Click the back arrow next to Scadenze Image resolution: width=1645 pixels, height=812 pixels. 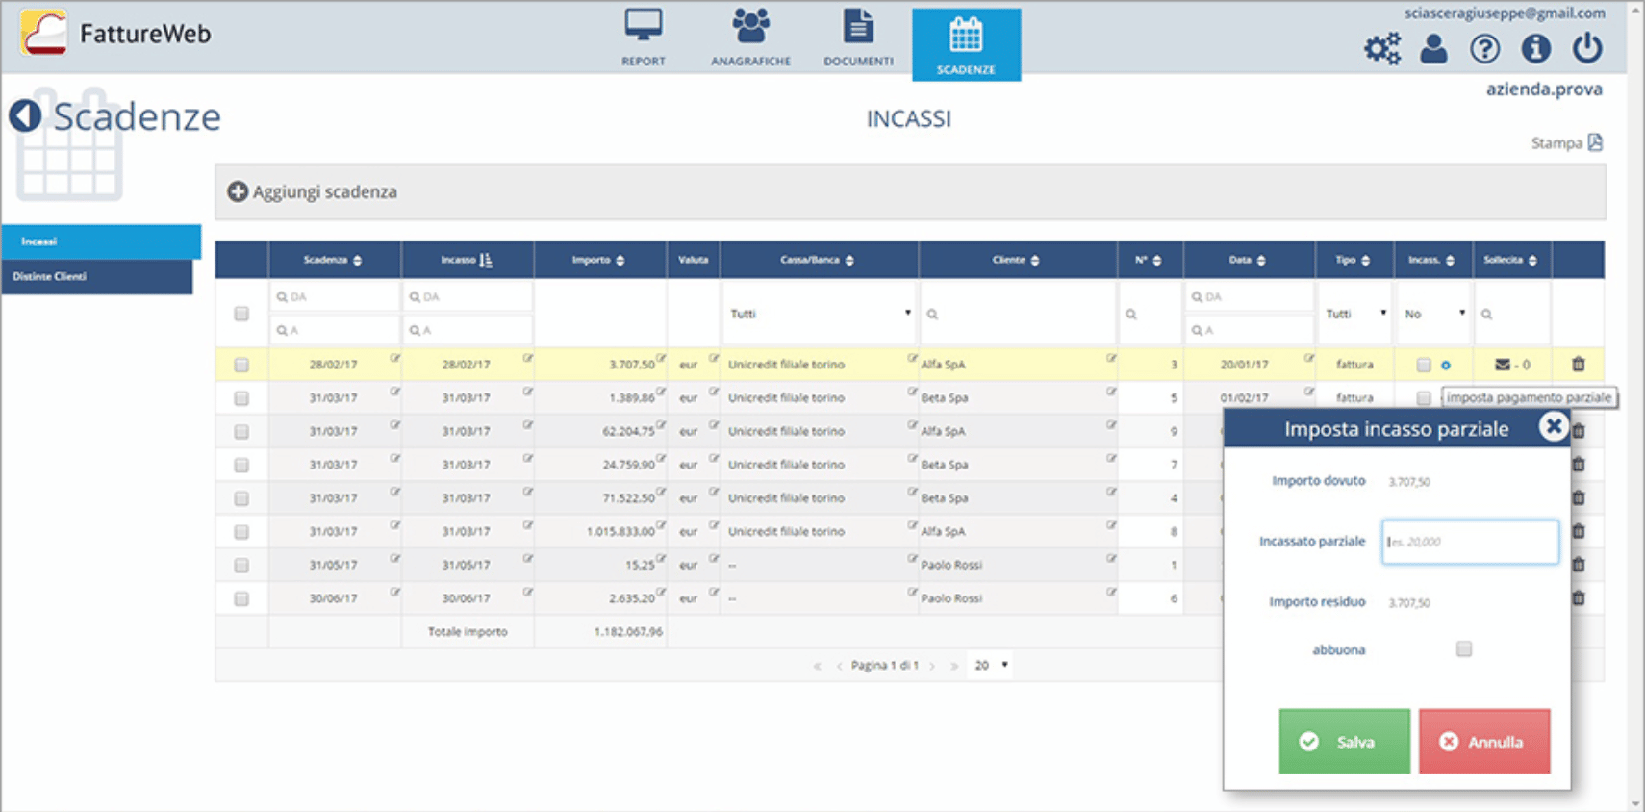click(25, 116)
